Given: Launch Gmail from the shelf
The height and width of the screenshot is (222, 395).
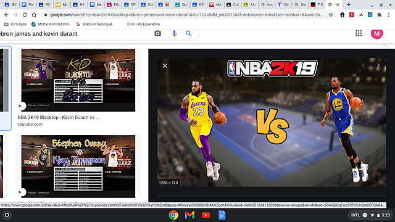Looking at the screenshot, I should coord(189,215).
